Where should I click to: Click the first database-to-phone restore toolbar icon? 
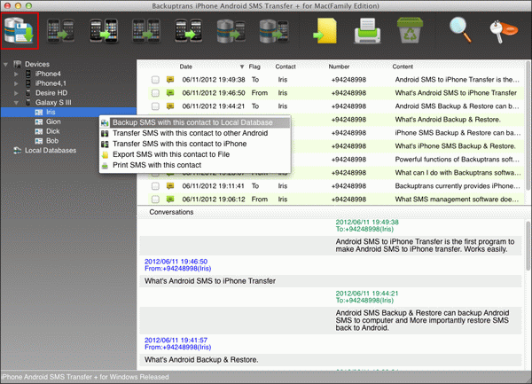231,31
